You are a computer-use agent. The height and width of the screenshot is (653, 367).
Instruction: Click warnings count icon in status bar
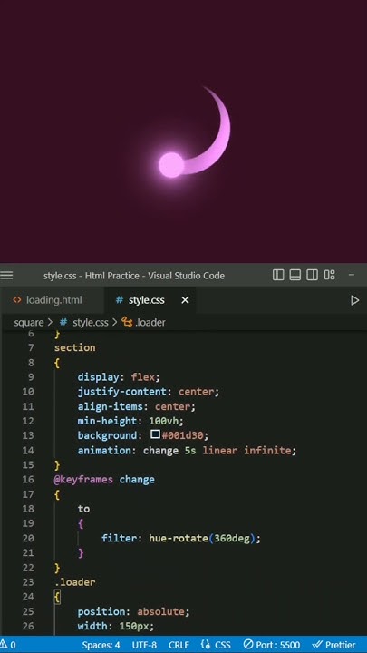(x=8, y=645)
